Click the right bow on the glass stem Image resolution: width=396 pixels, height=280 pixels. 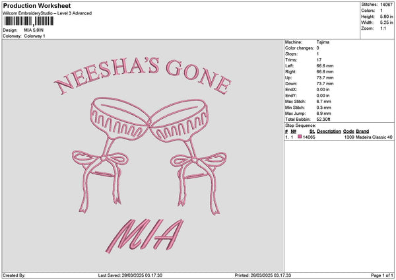point(199,183)
